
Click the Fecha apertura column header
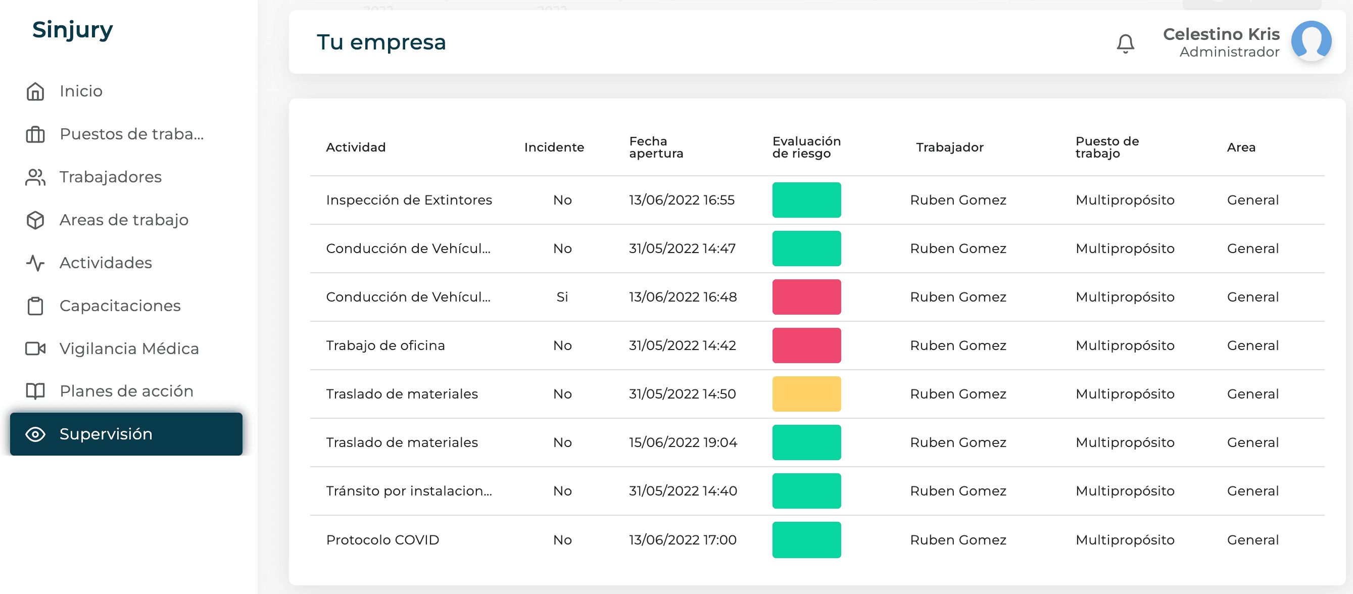pos(656,147)
